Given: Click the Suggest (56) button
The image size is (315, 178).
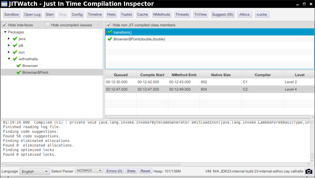Looking at the screenshot, I should coord(223,14).
